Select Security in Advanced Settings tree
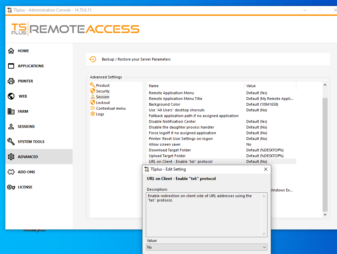Screen dimensions: 337x254 coord(103,91)
